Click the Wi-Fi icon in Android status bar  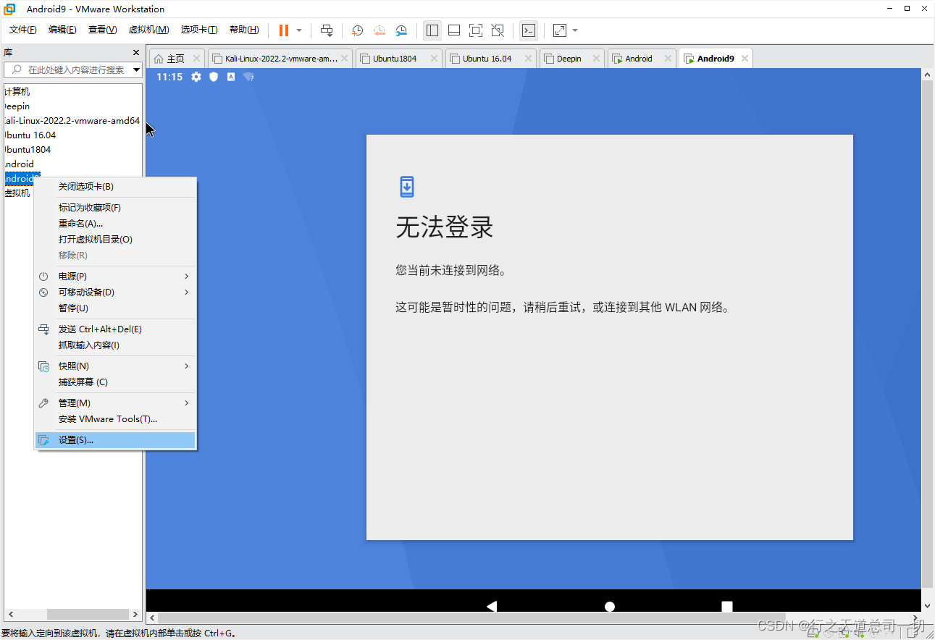click(248, 77)
